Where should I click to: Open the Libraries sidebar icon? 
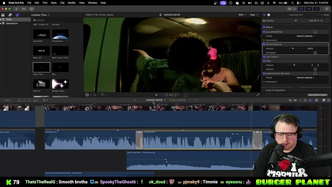[3, 15]
